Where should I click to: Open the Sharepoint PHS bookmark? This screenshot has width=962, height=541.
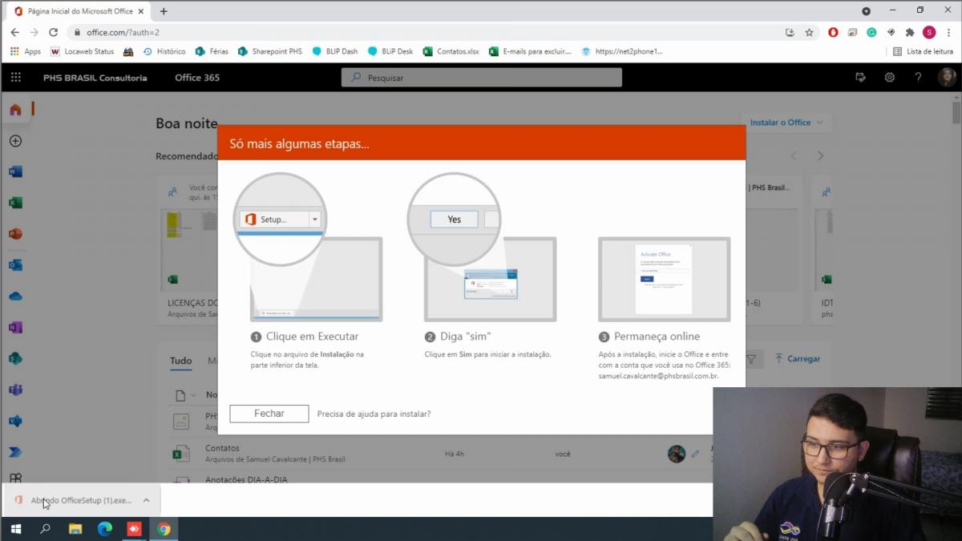[x=270, y=51]
